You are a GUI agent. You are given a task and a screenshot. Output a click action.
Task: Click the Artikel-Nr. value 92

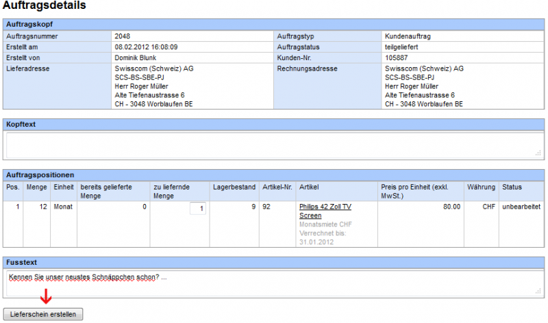point(266,207)
